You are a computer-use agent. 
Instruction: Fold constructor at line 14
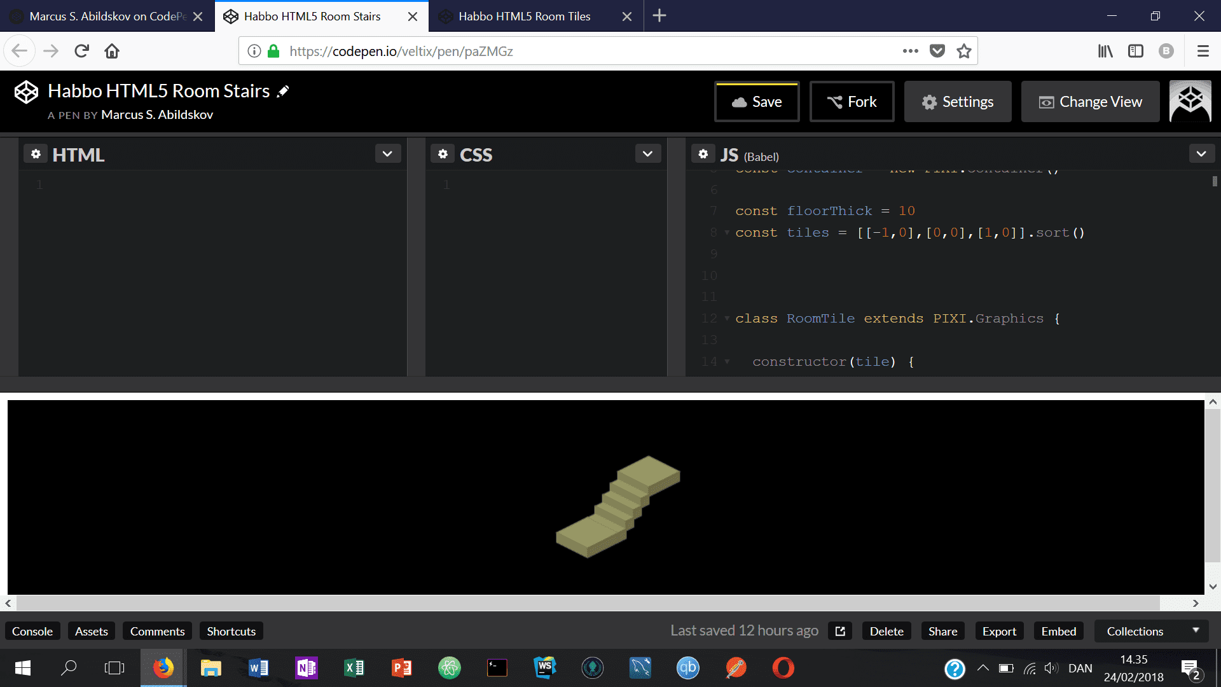tap(727, 361)
